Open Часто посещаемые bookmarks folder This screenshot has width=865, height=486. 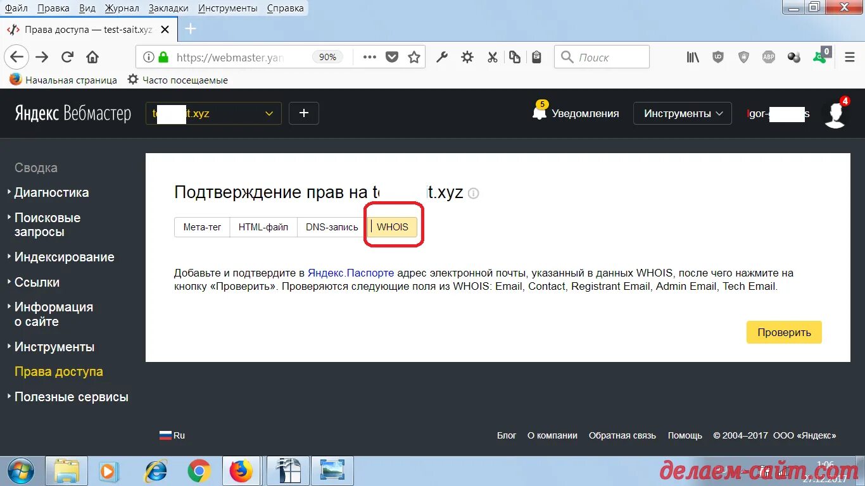[x=177, y=80]
